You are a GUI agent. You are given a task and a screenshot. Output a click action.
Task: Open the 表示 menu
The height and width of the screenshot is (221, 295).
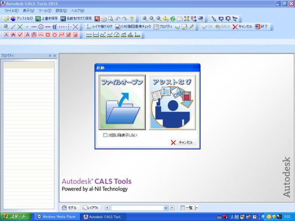[x=28, y=11]
